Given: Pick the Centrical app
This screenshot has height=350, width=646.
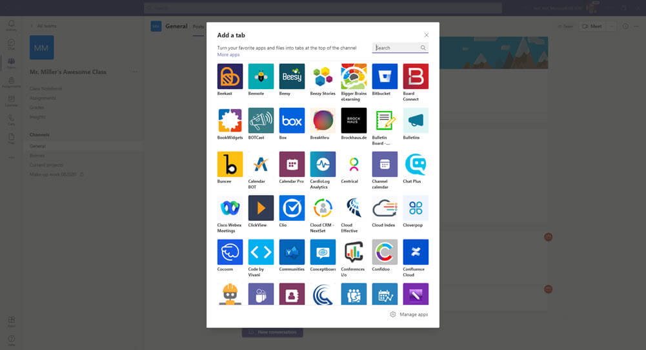Looking at the screenshot, I should [354, 164].
